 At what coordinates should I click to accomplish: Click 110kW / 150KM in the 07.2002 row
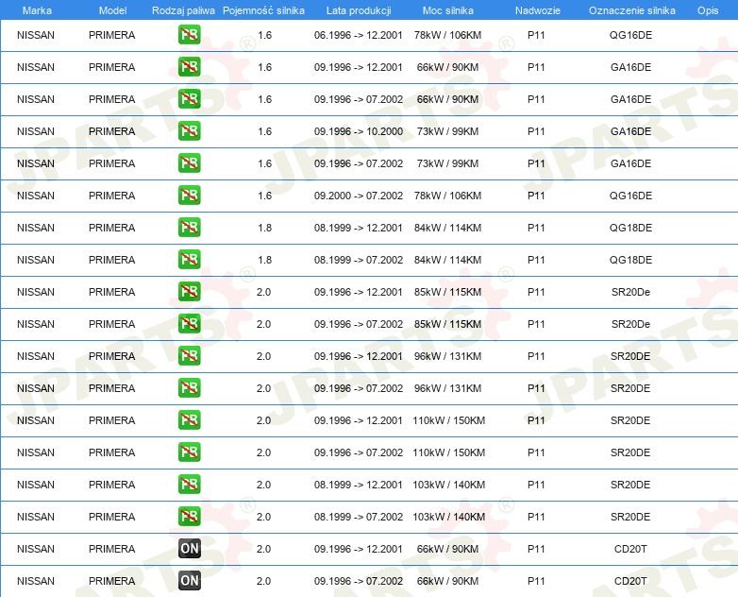click(448, 452)
